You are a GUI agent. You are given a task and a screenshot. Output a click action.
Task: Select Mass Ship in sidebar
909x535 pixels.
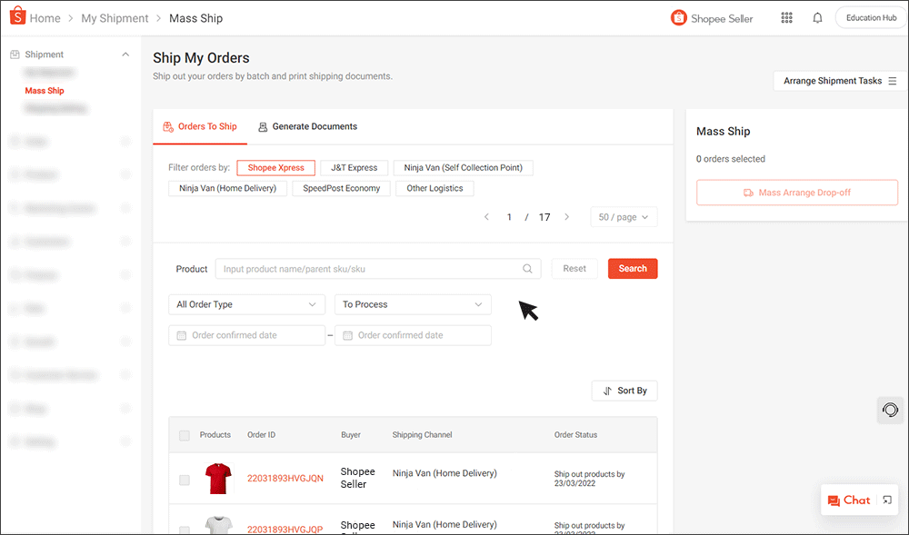45,91
